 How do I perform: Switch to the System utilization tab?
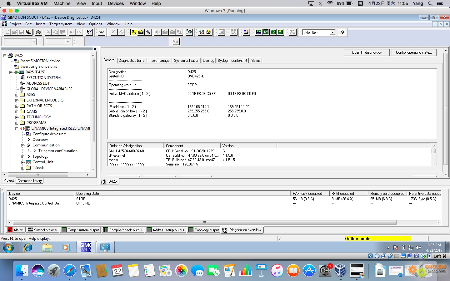tap(187, 61)
